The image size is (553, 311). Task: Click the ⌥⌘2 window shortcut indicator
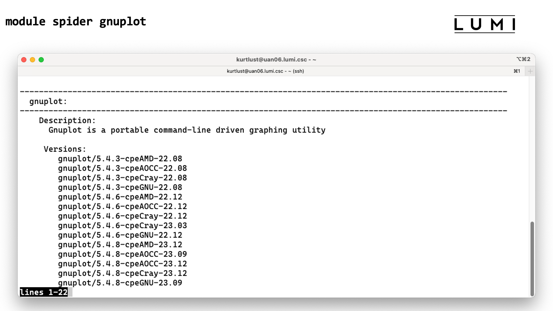coord(523,59)
